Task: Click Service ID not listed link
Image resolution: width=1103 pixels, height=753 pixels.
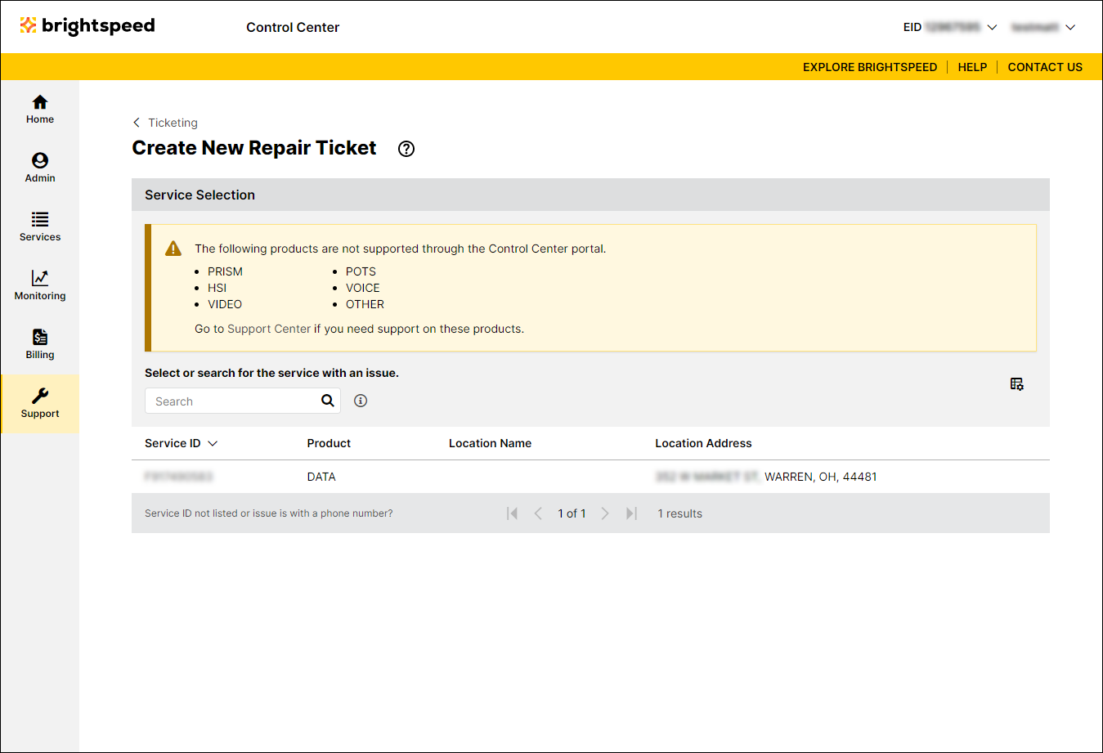Action: tap(269, 513)
